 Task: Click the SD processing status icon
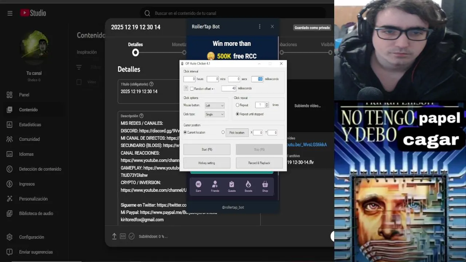[x=123, y=236]
